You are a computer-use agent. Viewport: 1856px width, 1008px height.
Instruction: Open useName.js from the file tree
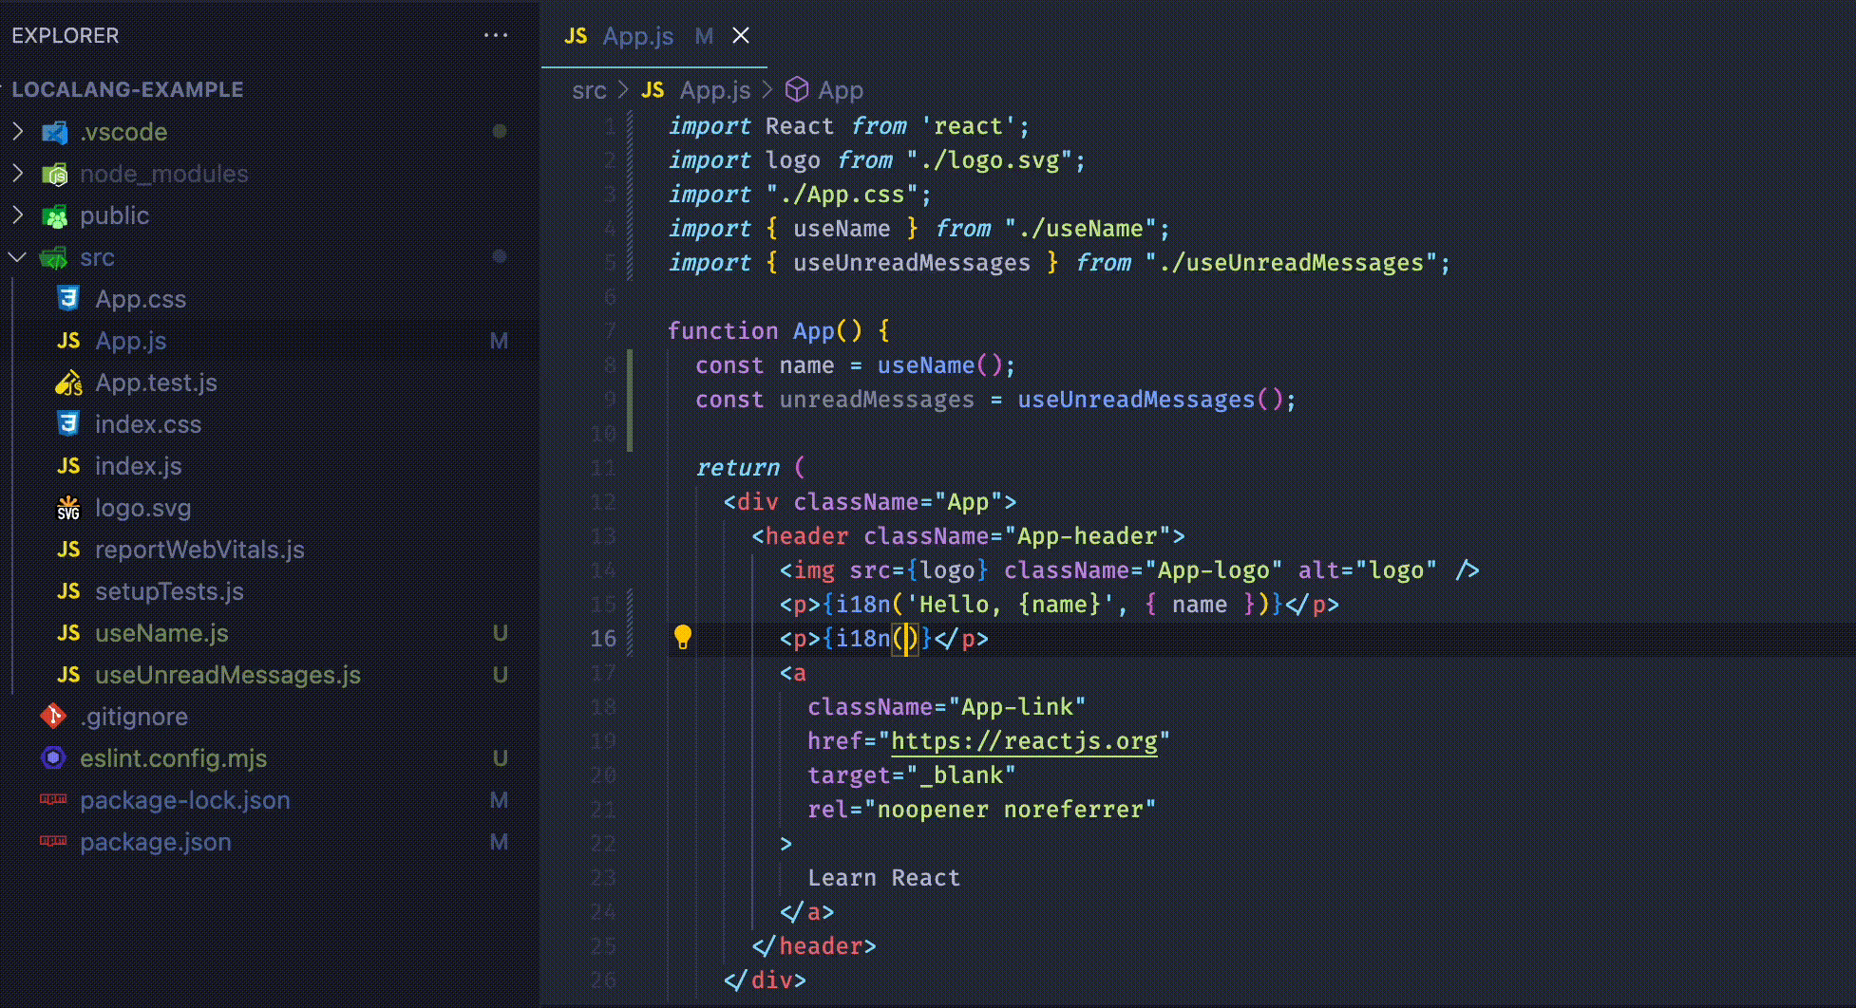coord(161,633)
